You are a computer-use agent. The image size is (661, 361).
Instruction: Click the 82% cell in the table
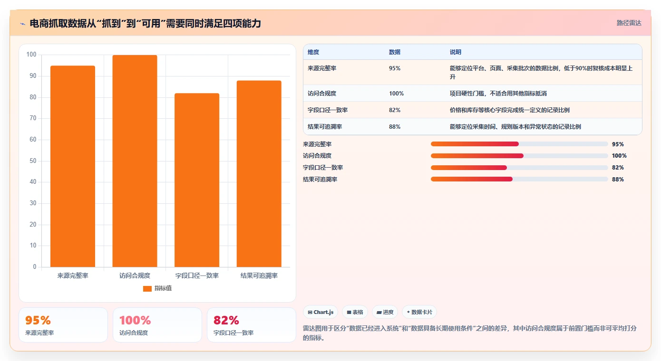click(395, 110)
